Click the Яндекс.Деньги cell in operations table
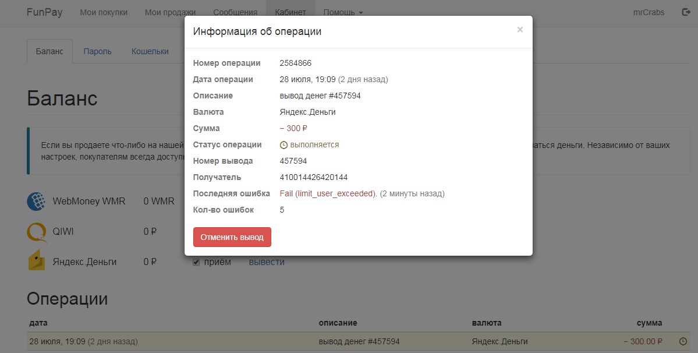 500,341
